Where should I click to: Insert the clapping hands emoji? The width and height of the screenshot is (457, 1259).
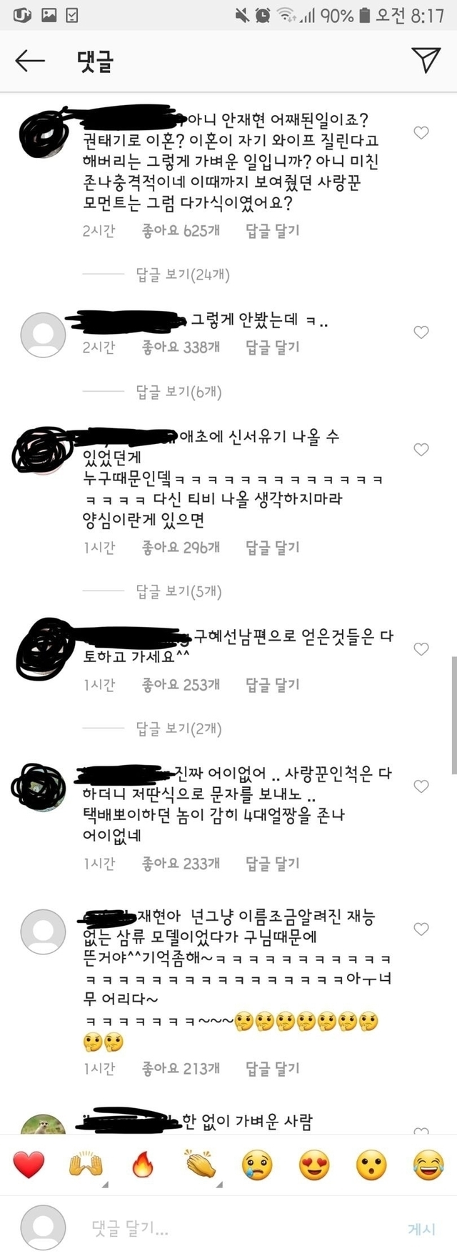coord(200,1165)
